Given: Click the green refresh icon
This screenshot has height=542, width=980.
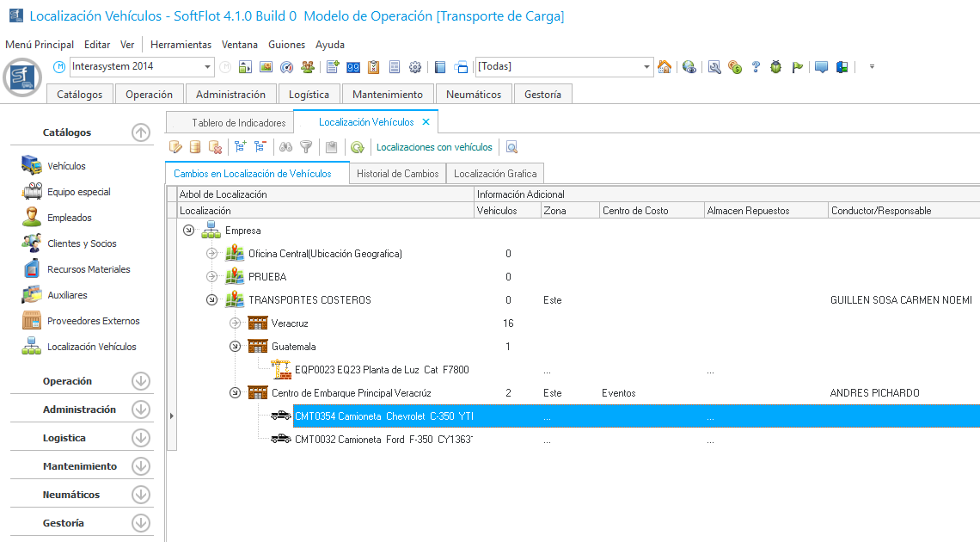Looking at the screenshot, I should point(357,147).
